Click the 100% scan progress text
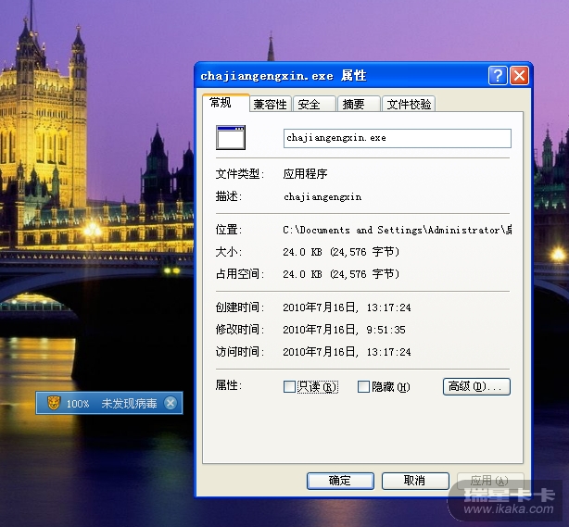Viewport: 569px width, 527px height. coord(78,404)
